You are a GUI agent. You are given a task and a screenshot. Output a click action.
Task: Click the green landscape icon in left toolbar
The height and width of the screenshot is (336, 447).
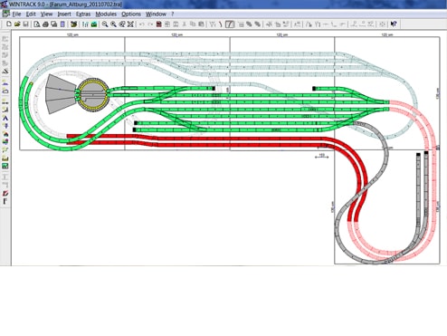click(x=5, y=166)
